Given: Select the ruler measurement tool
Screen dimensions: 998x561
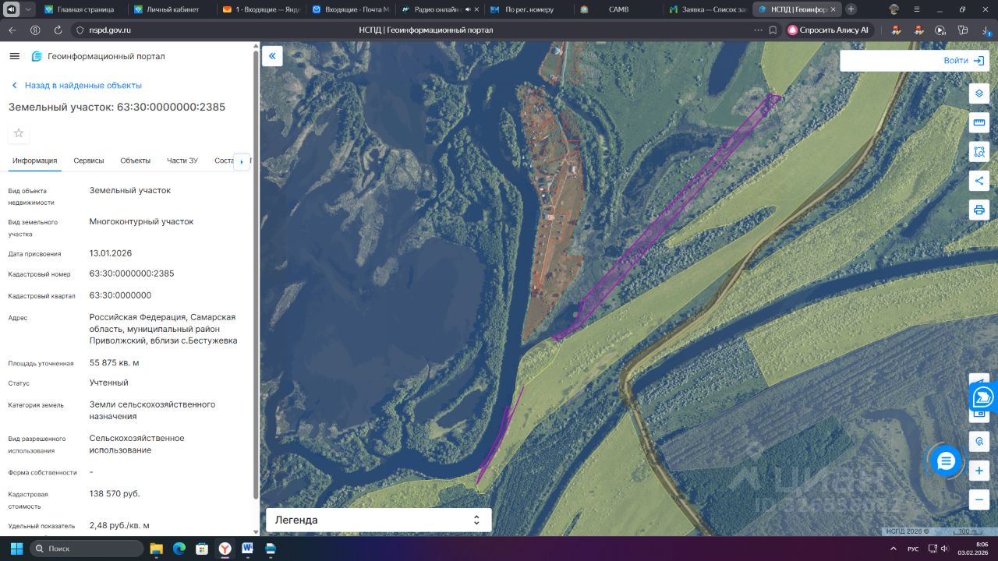Looking at the screenshot, I should pos(979,122).
